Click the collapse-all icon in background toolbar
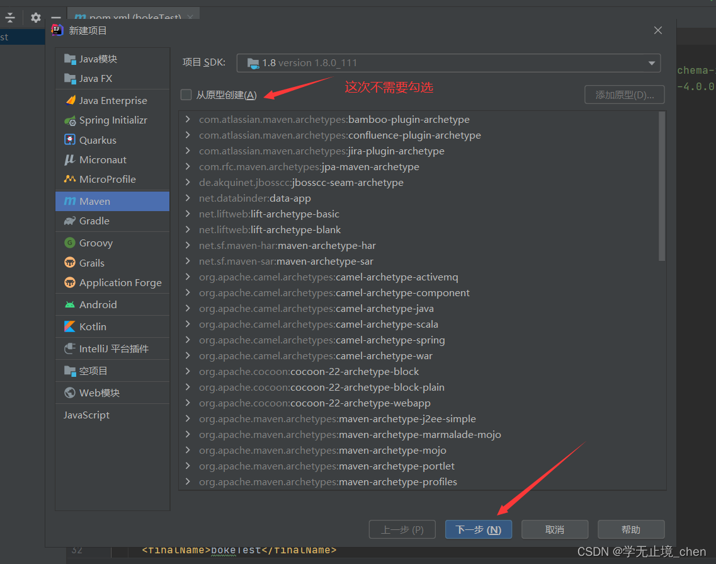The image size is (716, 564). (x=10, y=18)
